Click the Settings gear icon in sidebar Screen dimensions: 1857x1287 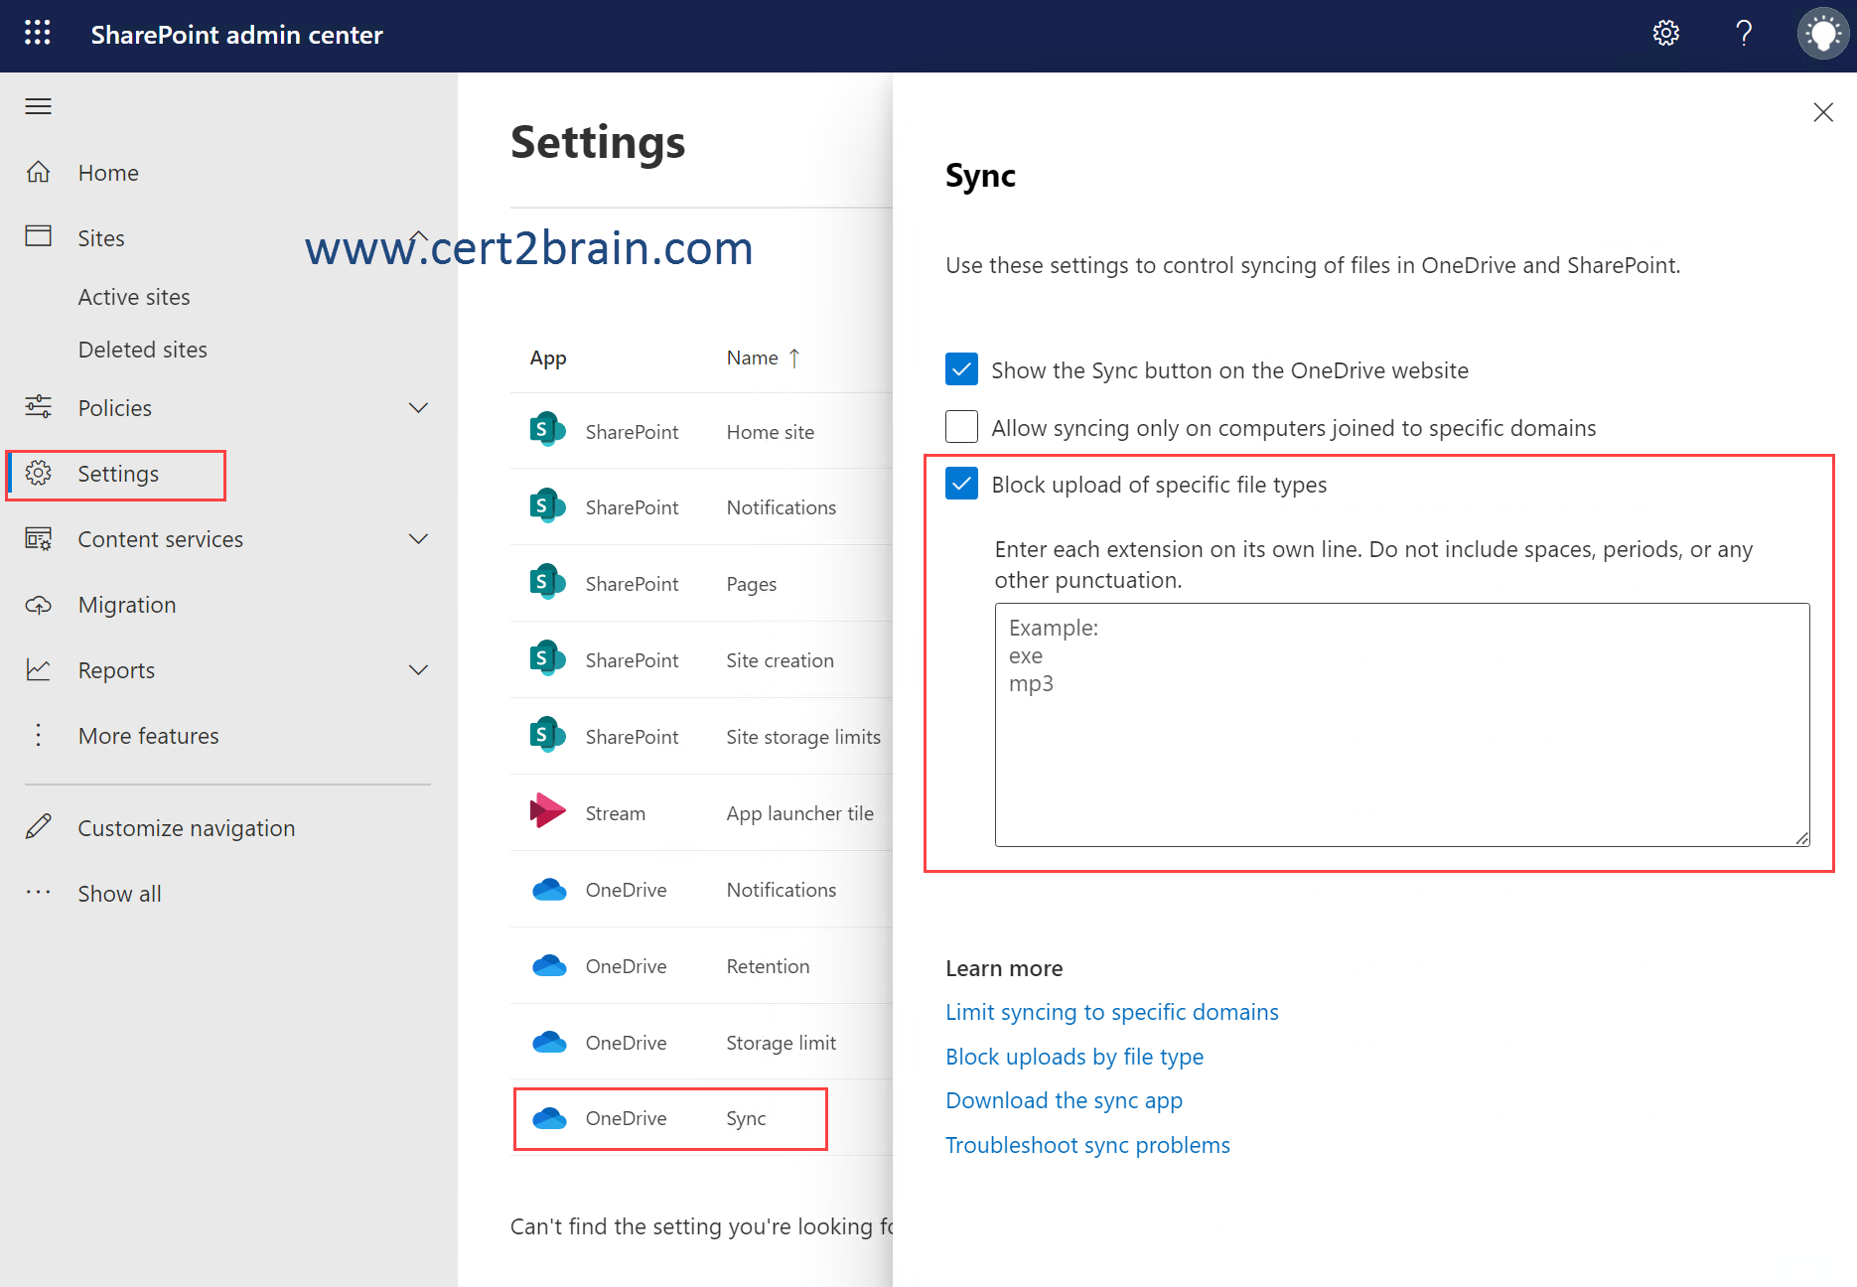click(38, 473)
